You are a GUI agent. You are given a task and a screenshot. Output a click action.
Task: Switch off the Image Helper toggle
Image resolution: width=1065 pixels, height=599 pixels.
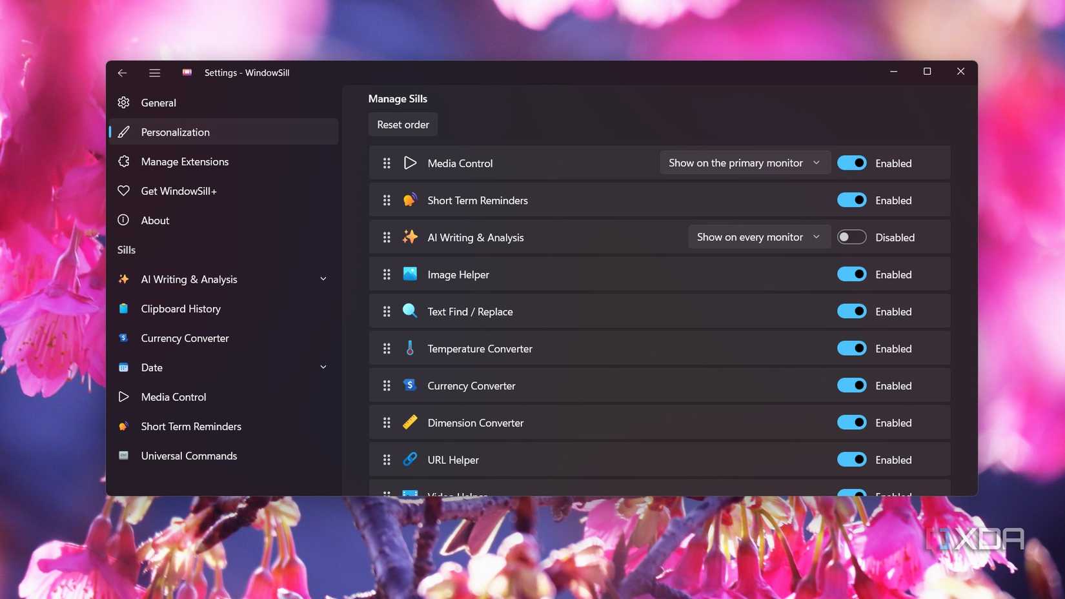851,274
